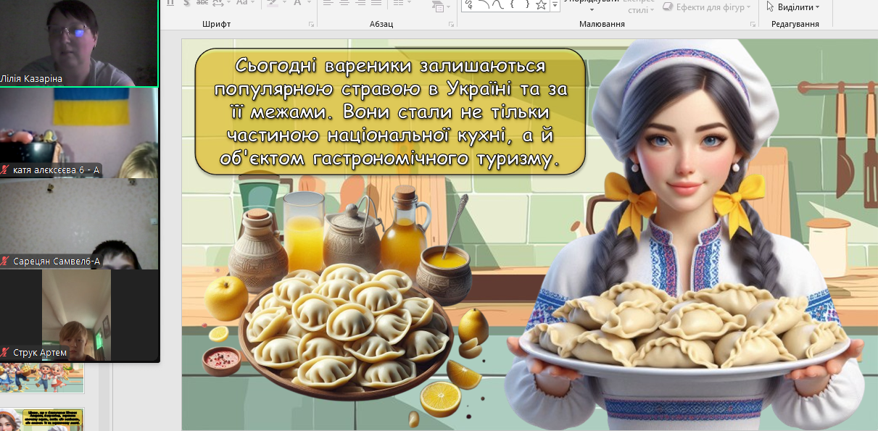Open Упорядкувати arrange dropdown
The image size is (878, 431).
tap(591, 4)
